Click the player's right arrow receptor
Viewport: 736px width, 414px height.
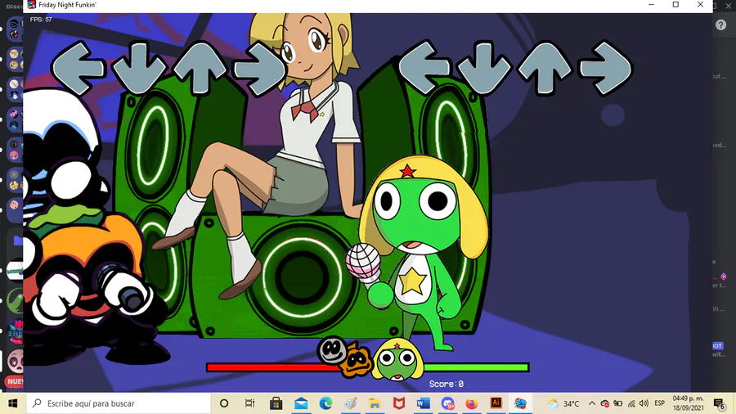[x=606, y=68]
